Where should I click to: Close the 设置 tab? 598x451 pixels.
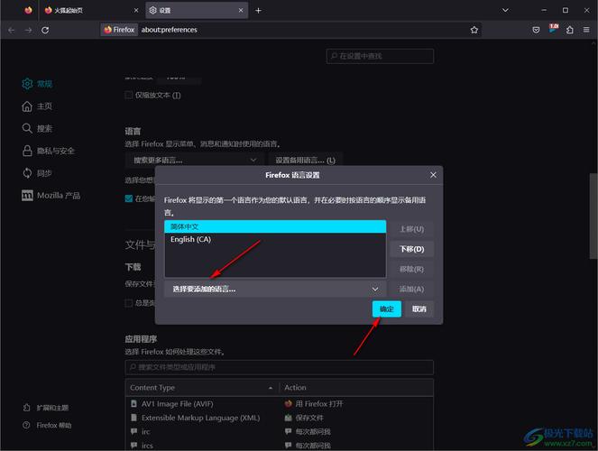241,10
